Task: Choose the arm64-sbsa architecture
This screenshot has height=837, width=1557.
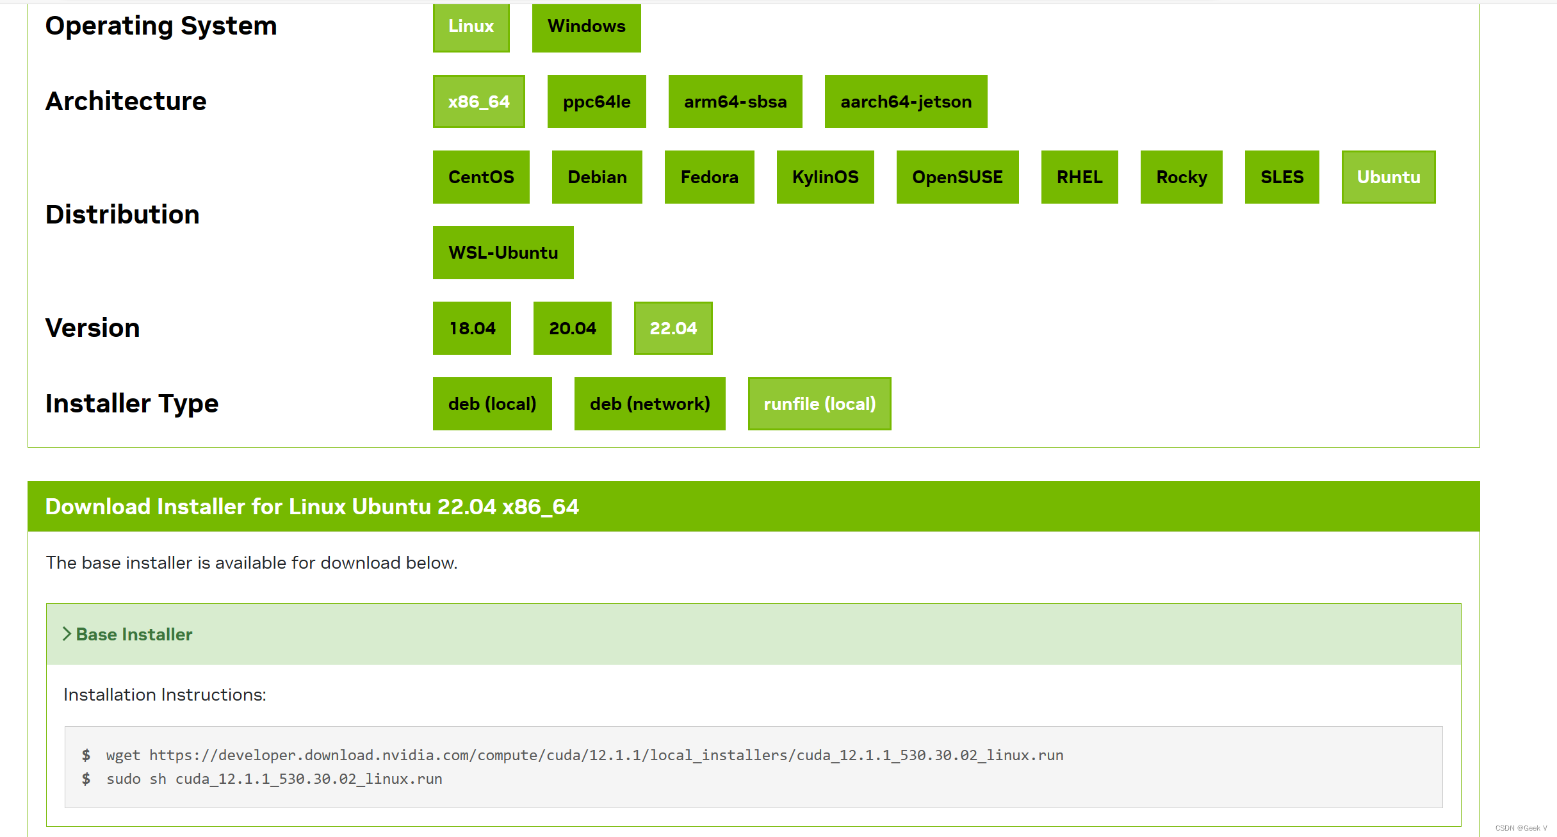Action: (735, 101)
